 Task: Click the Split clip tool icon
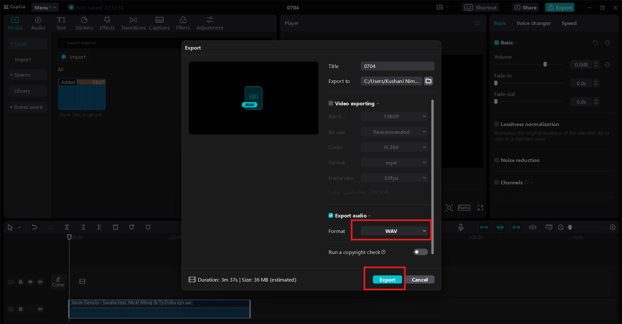pyautogui.click(x=67, y=227)
